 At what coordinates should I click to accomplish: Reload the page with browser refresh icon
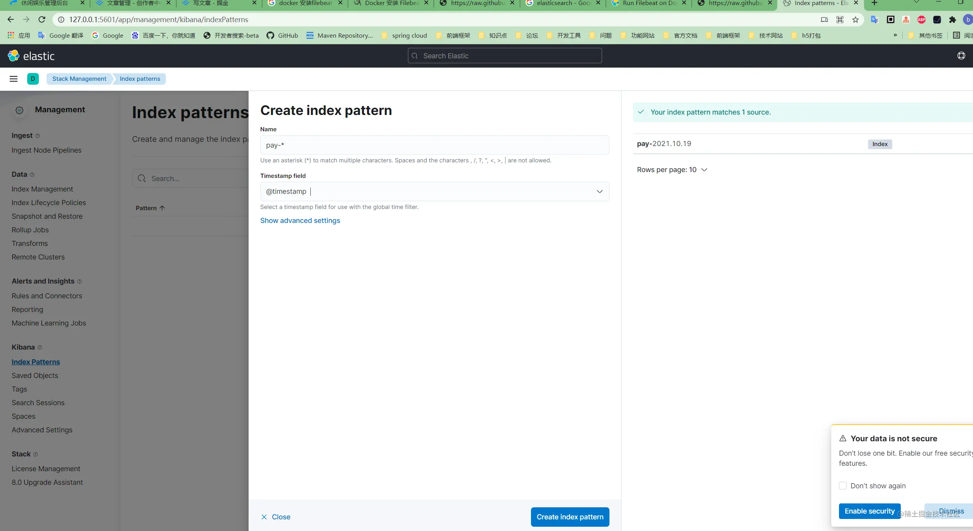click(x=42, y=19)
